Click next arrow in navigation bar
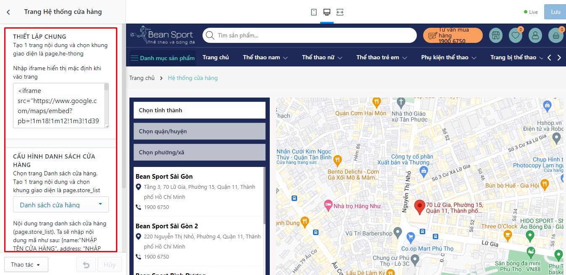The height and width of the screenshot is (275, 566). [x=559, y=58]
